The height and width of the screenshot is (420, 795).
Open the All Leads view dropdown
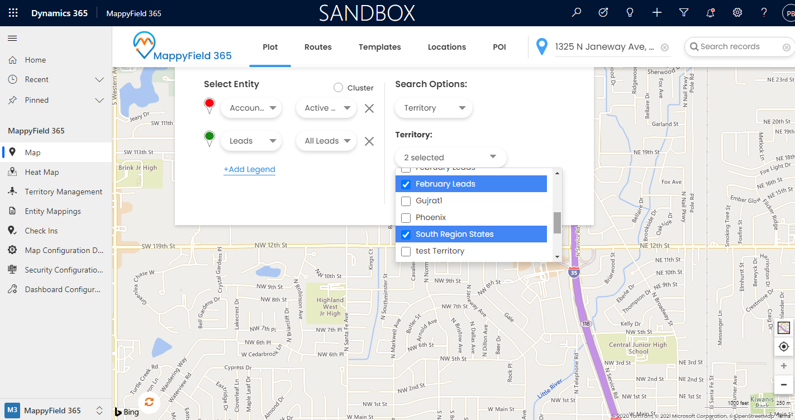(x=326, y=141)
